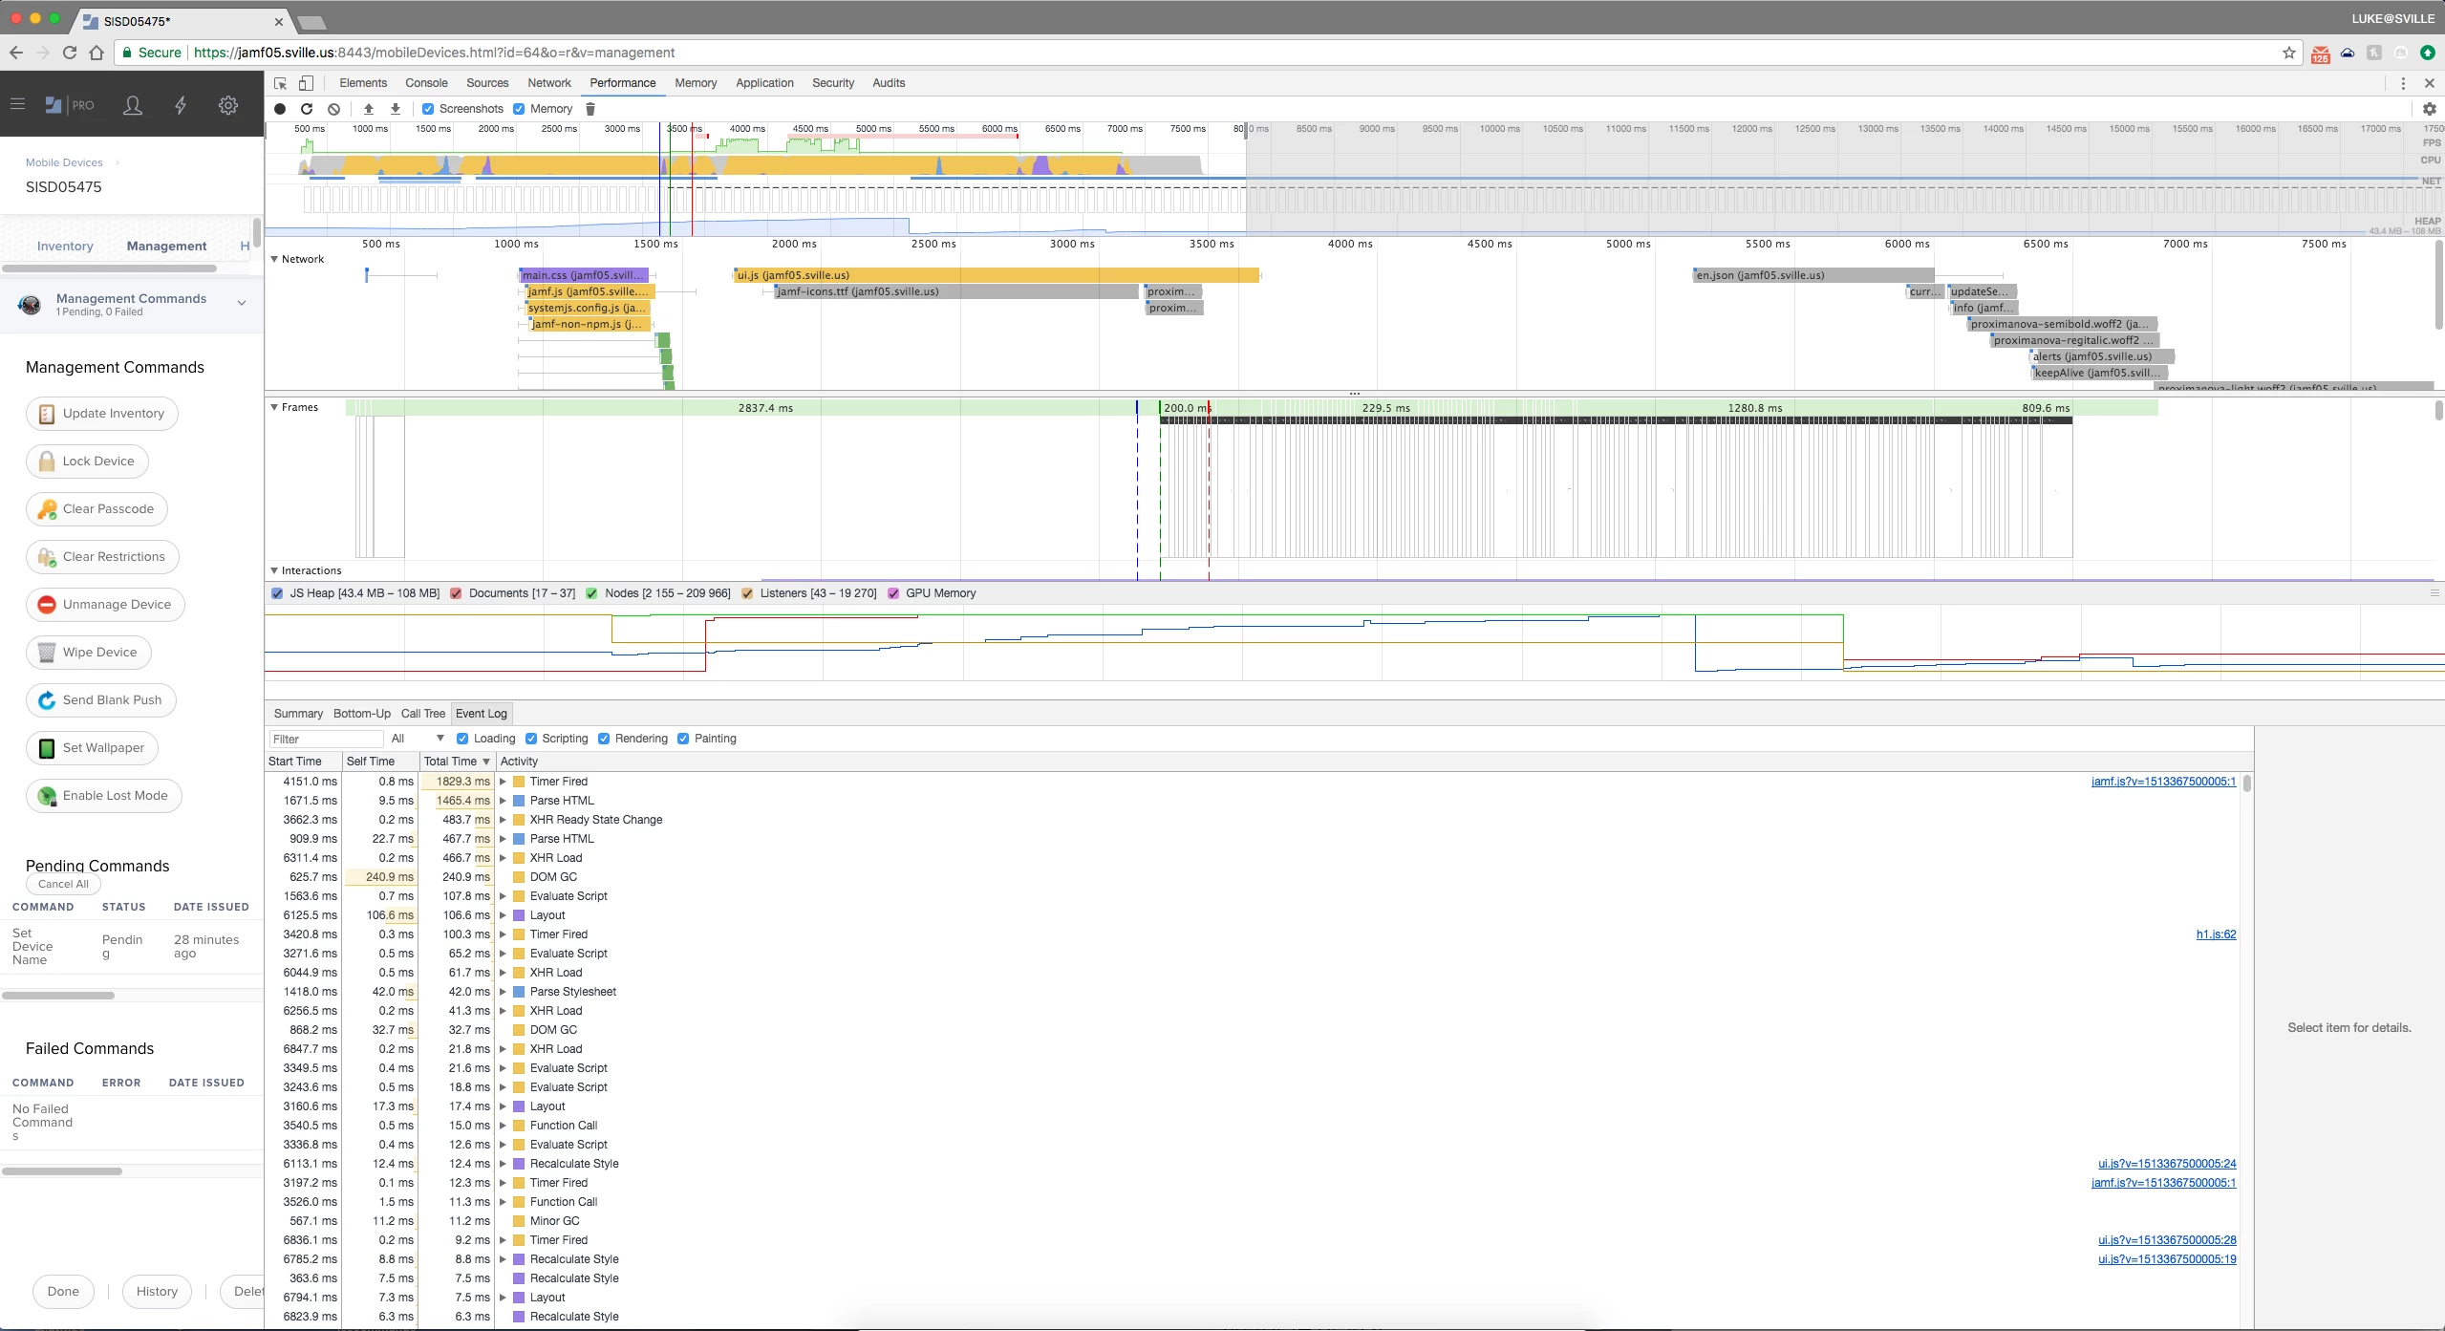Select the inspect element icon
2445x1331 pixels.
point(280,83)
